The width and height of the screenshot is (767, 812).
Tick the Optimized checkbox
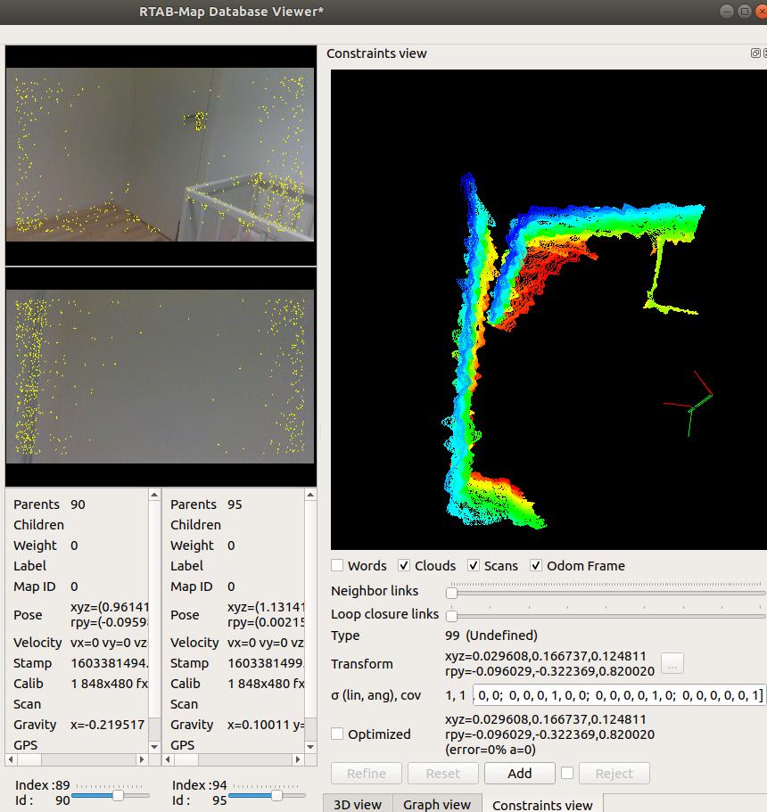(x=337, y=734)
